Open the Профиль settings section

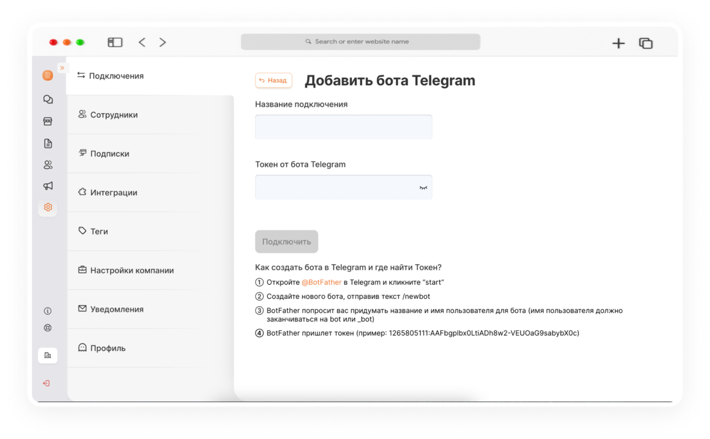click(150, 348)
